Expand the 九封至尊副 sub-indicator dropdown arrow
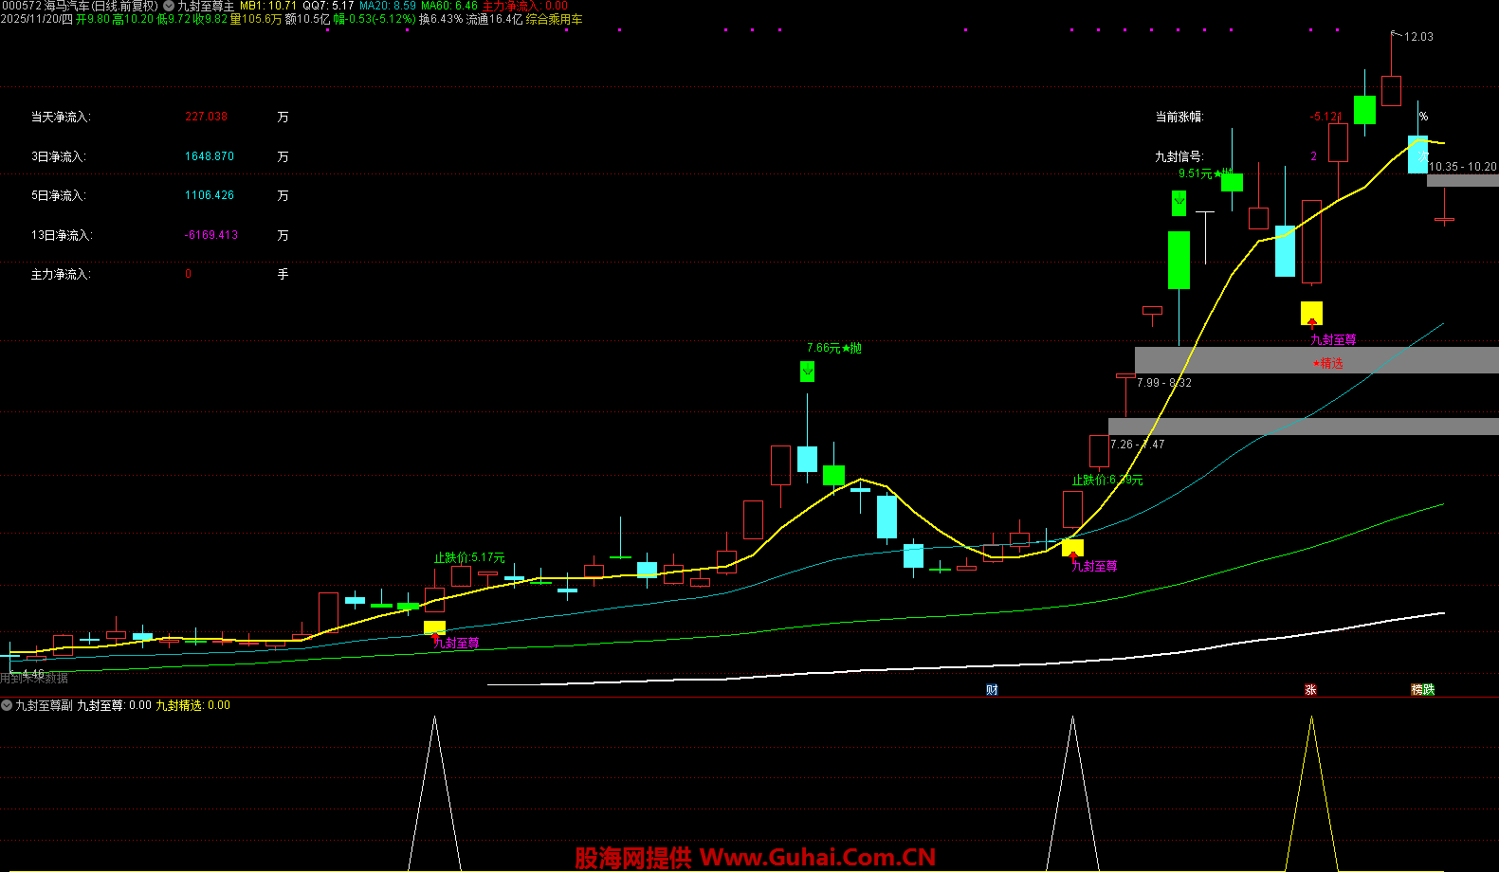 pyautogui.click(x=7, y=705)
